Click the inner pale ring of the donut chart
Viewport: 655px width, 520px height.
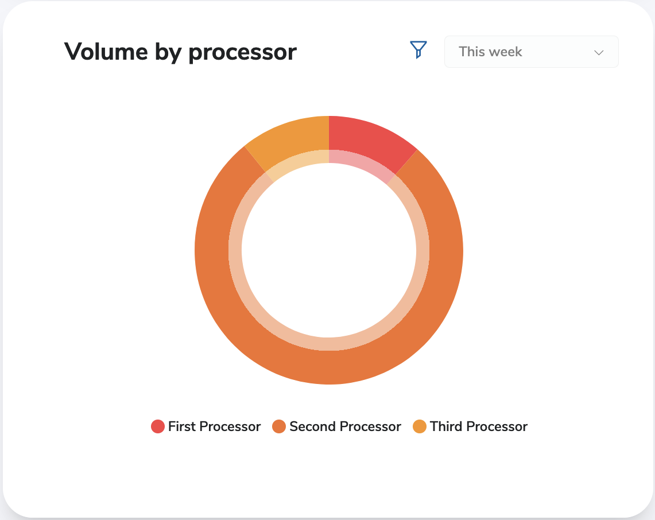point(330,344)
